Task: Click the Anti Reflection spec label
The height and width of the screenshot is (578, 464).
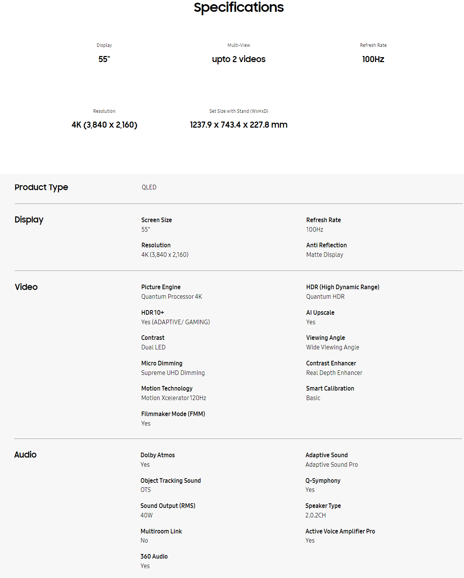Action: [x=326, y=245]
